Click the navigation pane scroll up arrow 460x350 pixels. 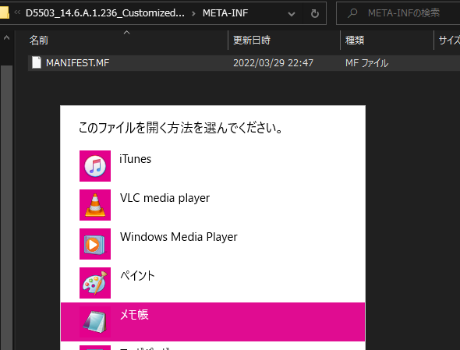[6, 37]
